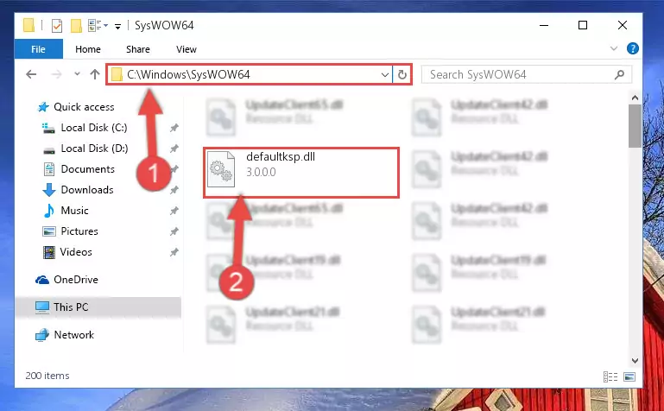664x411 pixels.
Task: Open Help via the blue question icon
Action: [633, 48]
